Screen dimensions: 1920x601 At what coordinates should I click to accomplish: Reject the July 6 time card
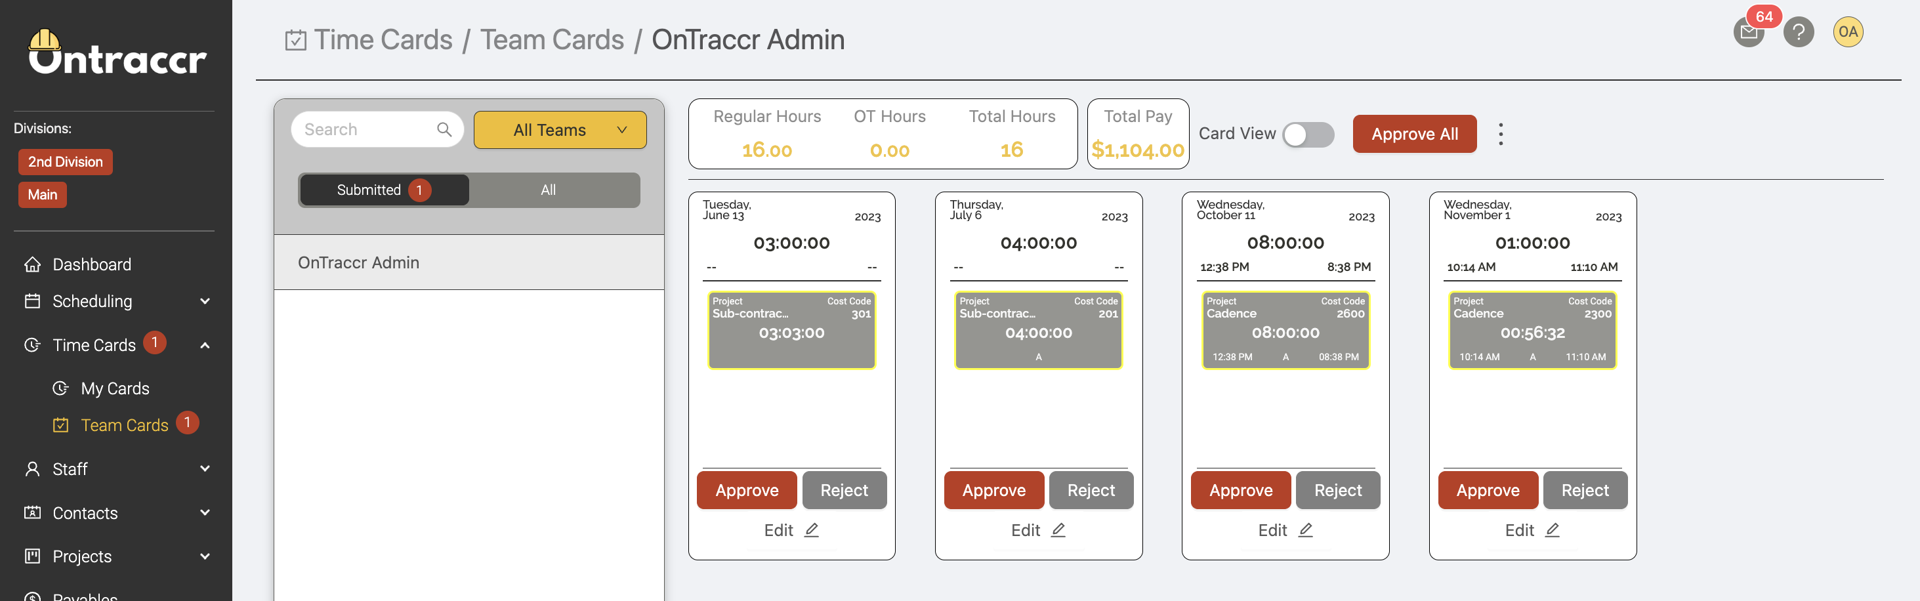(x=1091, y=490)
